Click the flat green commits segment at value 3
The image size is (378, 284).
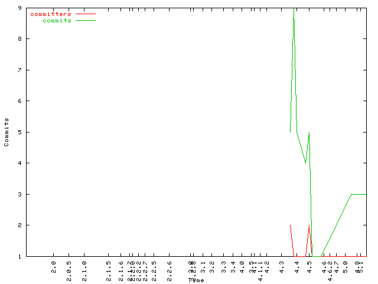359,194
